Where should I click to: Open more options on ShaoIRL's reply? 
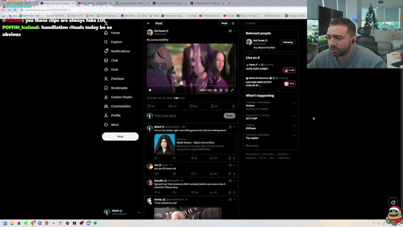pyautogui.click(x=234, y=181)
